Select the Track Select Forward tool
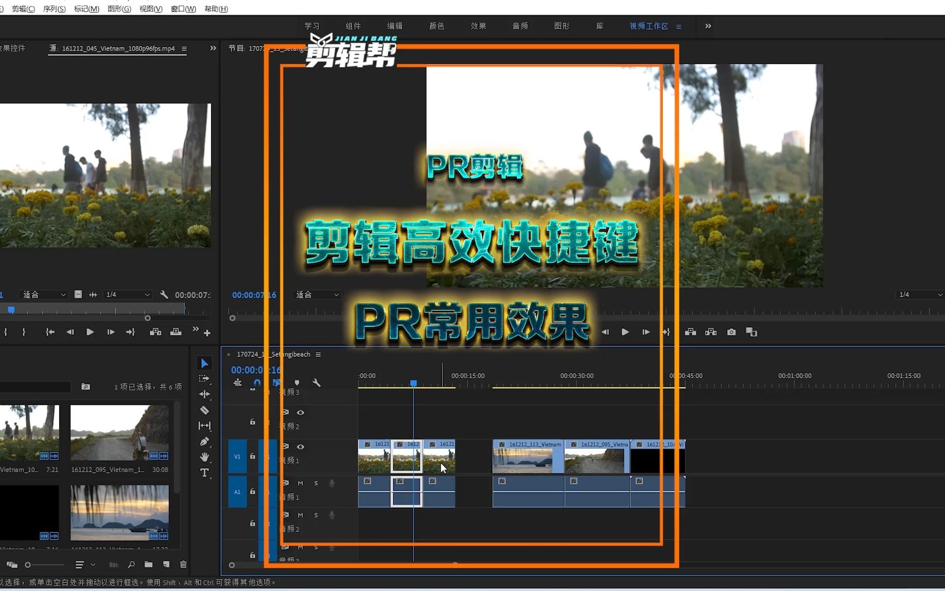 [x=204, y=379]
